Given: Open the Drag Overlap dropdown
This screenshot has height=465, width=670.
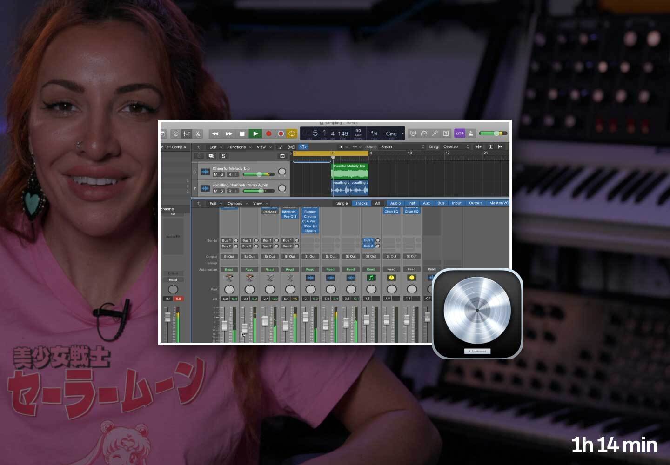Looking at the screenshot, I should (456, 147).
